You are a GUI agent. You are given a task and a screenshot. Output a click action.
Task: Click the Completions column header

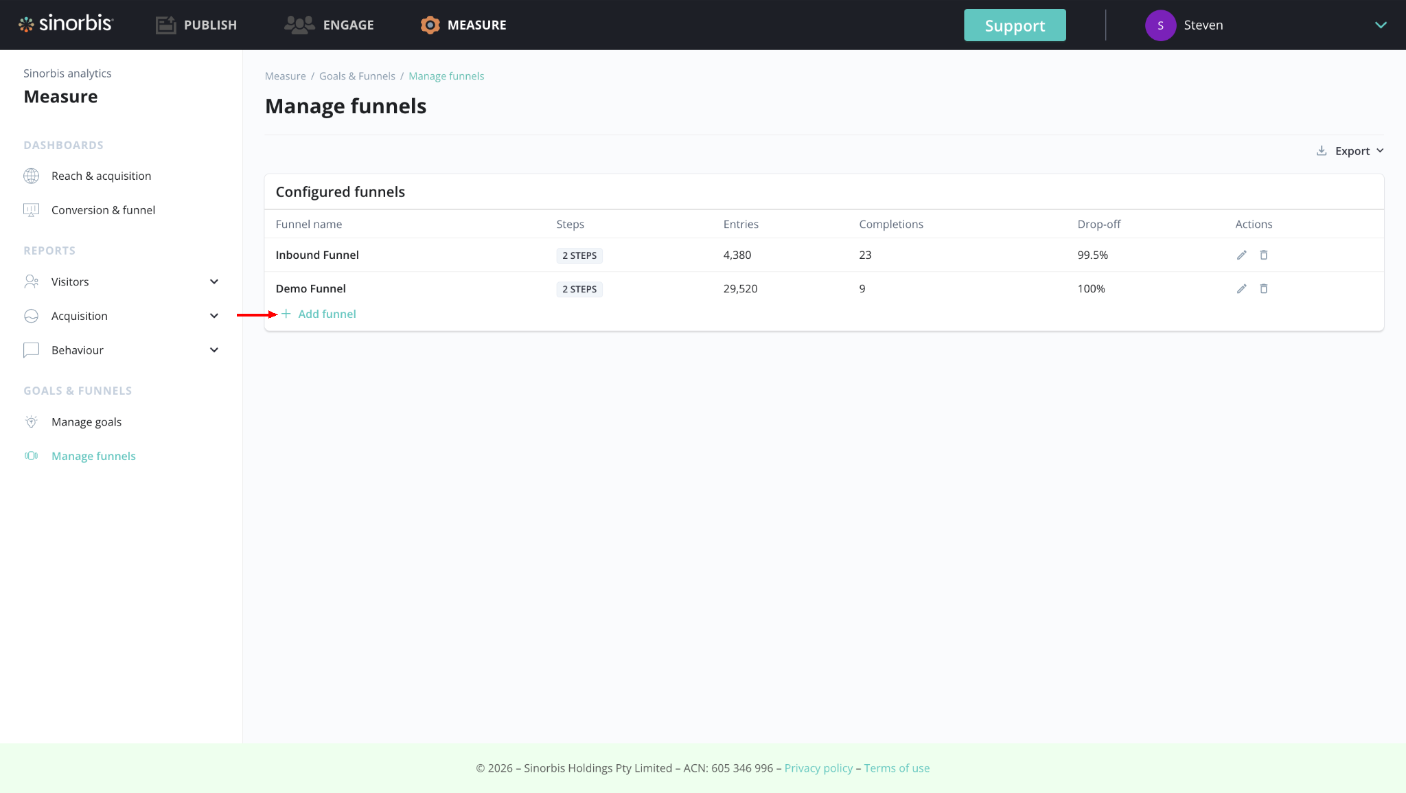(891, 224)
